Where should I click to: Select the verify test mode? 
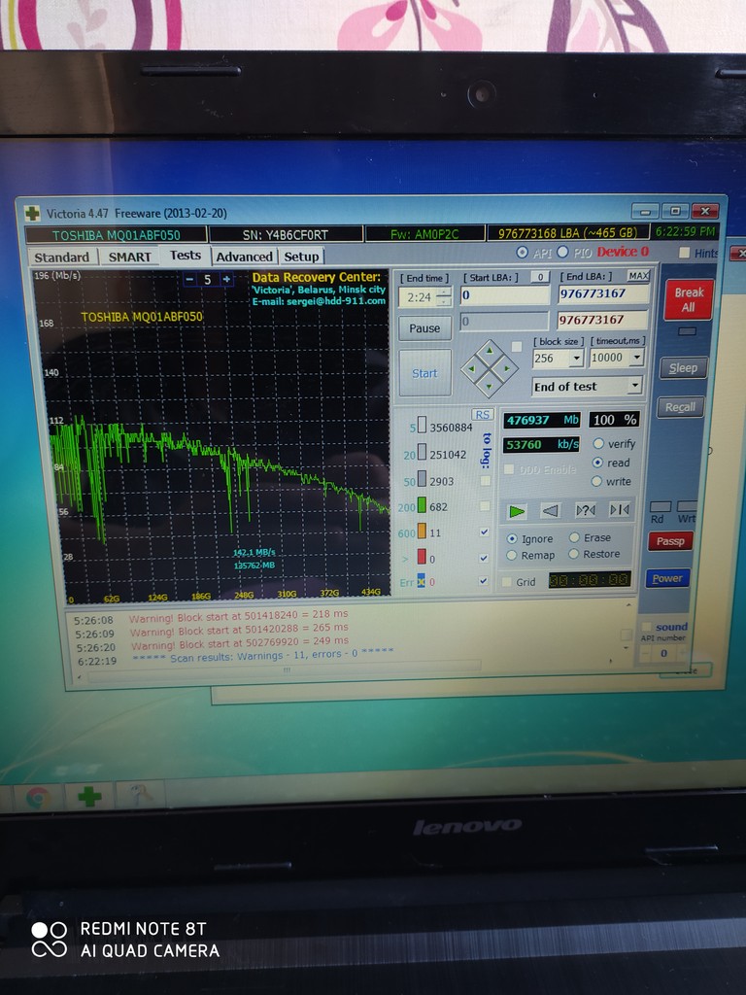click(597, 443)
